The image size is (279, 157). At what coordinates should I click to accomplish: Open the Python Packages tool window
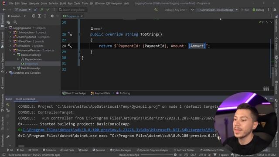coord(120,150)
